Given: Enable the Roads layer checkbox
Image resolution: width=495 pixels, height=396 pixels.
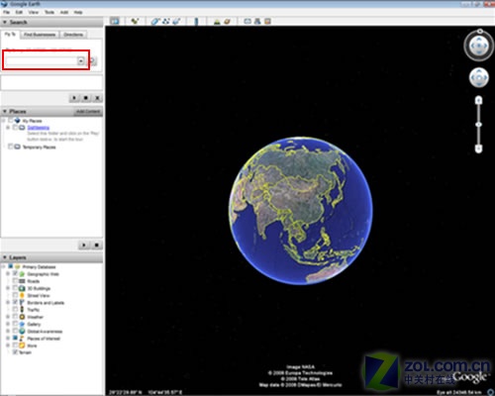Looking at the screenshot, I should (15, 281).
